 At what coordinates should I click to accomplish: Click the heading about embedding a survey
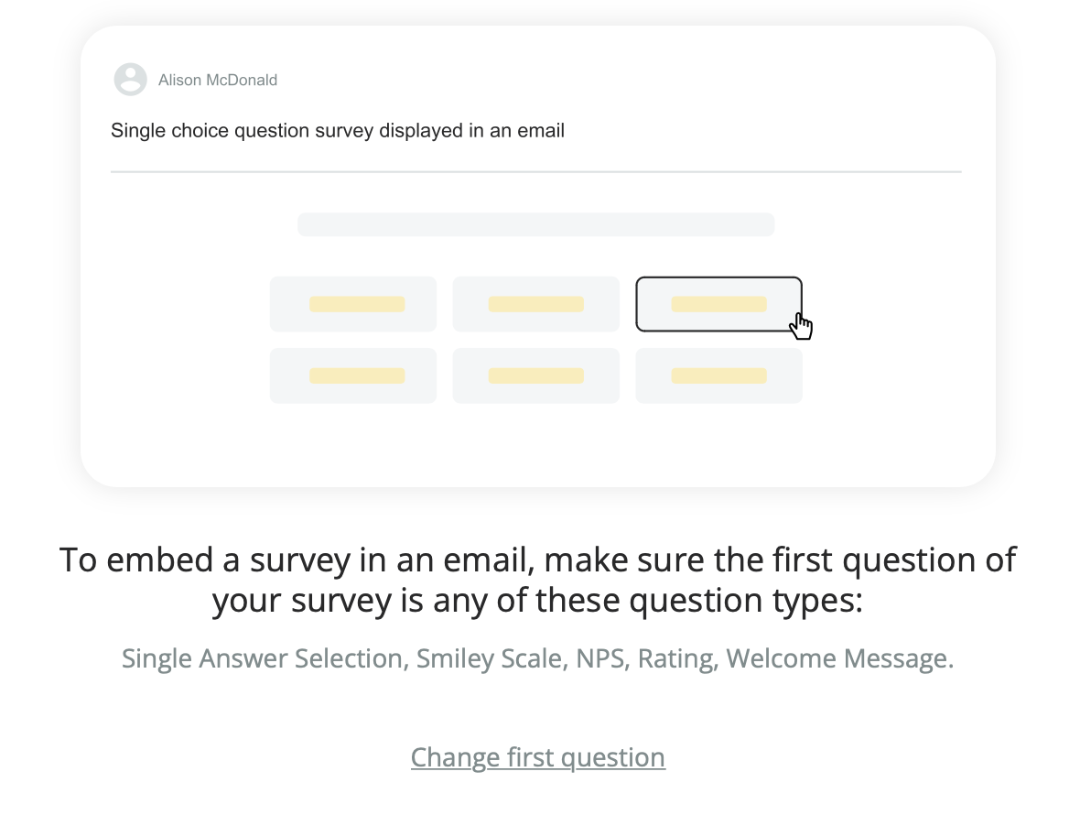[x=537, y=579]
